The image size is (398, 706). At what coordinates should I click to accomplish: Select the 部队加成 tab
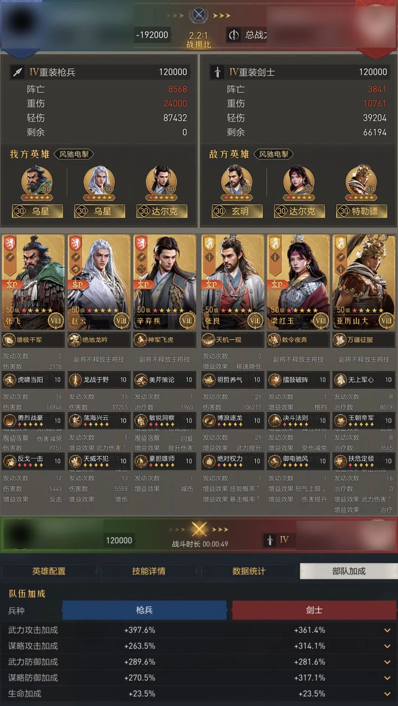pyautogui.click(x=349, y=571)
